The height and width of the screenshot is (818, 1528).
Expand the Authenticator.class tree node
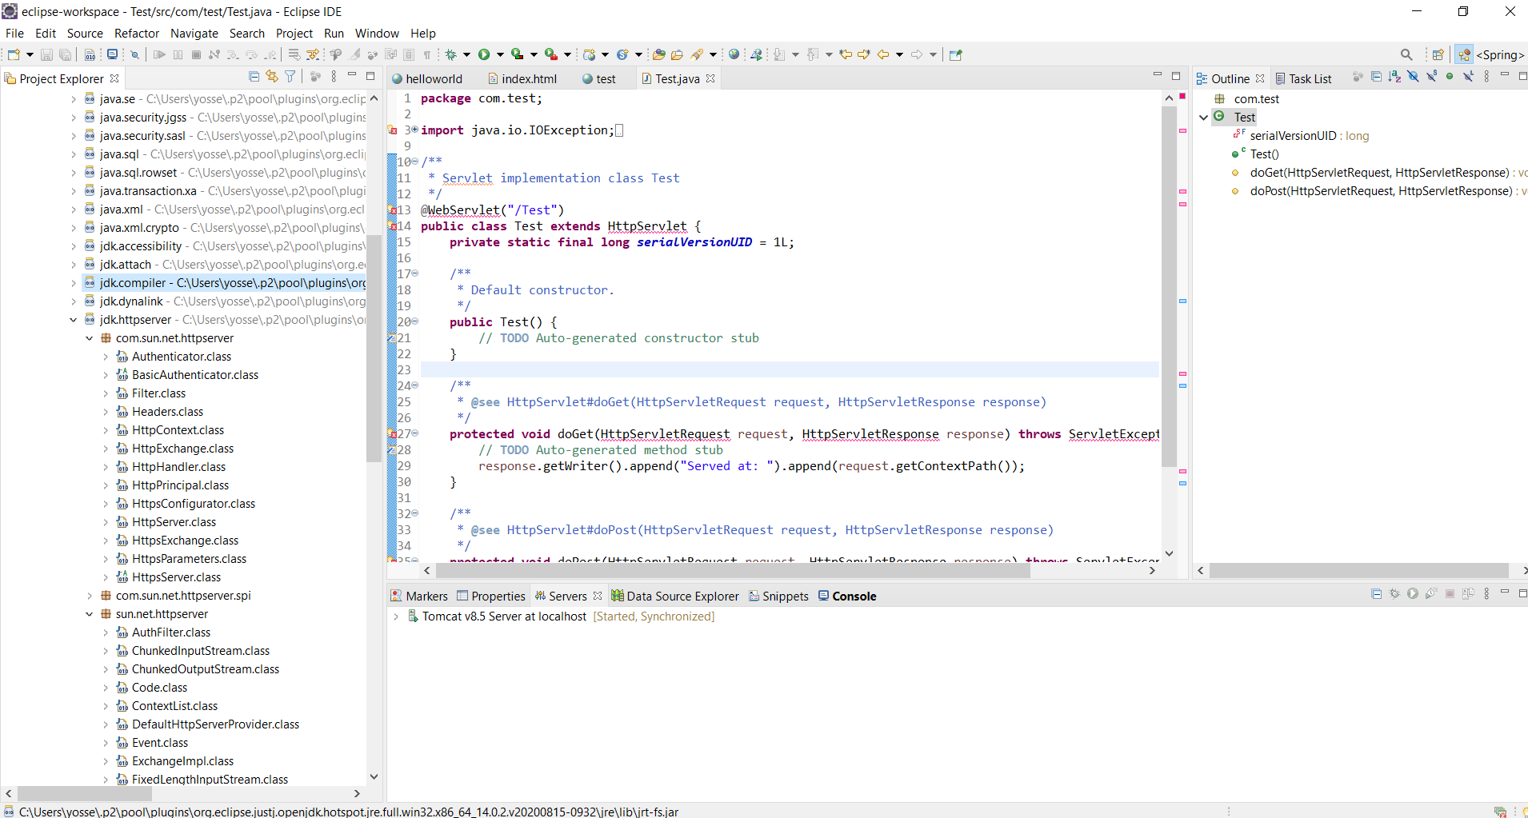point(106,356)
